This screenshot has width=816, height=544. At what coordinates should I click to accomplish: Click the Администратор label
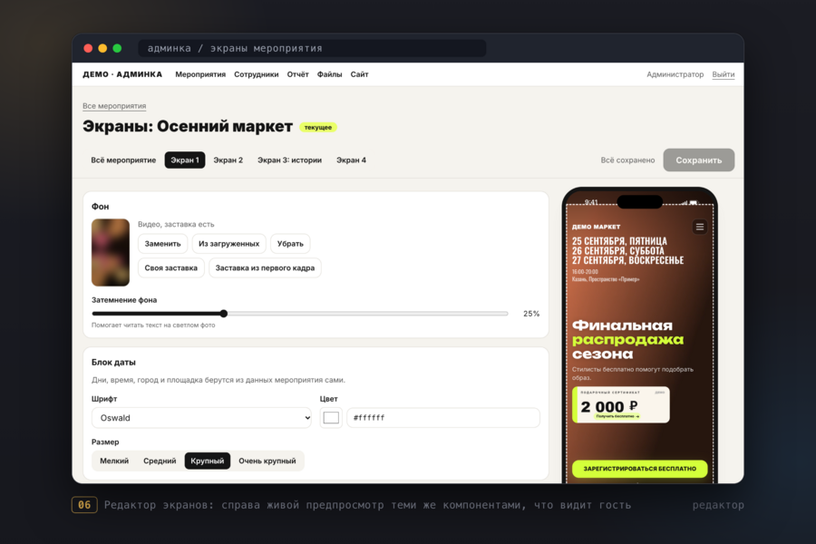tap(675, 74)
